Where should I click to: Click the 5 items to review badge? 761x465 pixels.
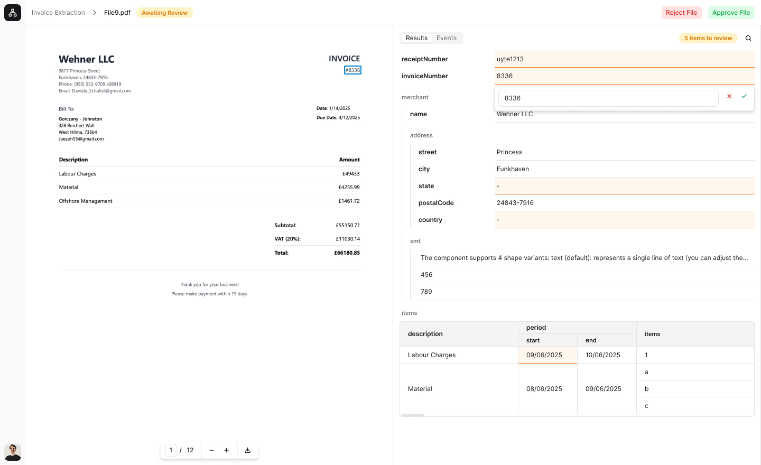(x=708, y=38)
